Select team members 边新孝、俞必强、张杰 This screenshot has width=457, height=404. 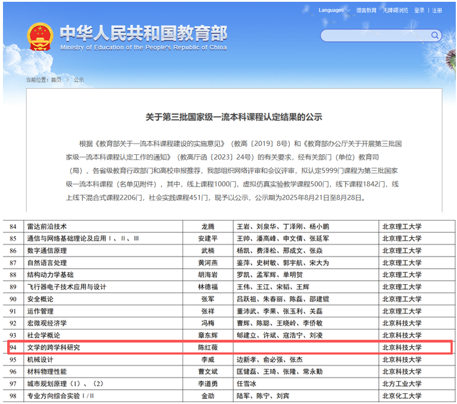click(270, 360)
